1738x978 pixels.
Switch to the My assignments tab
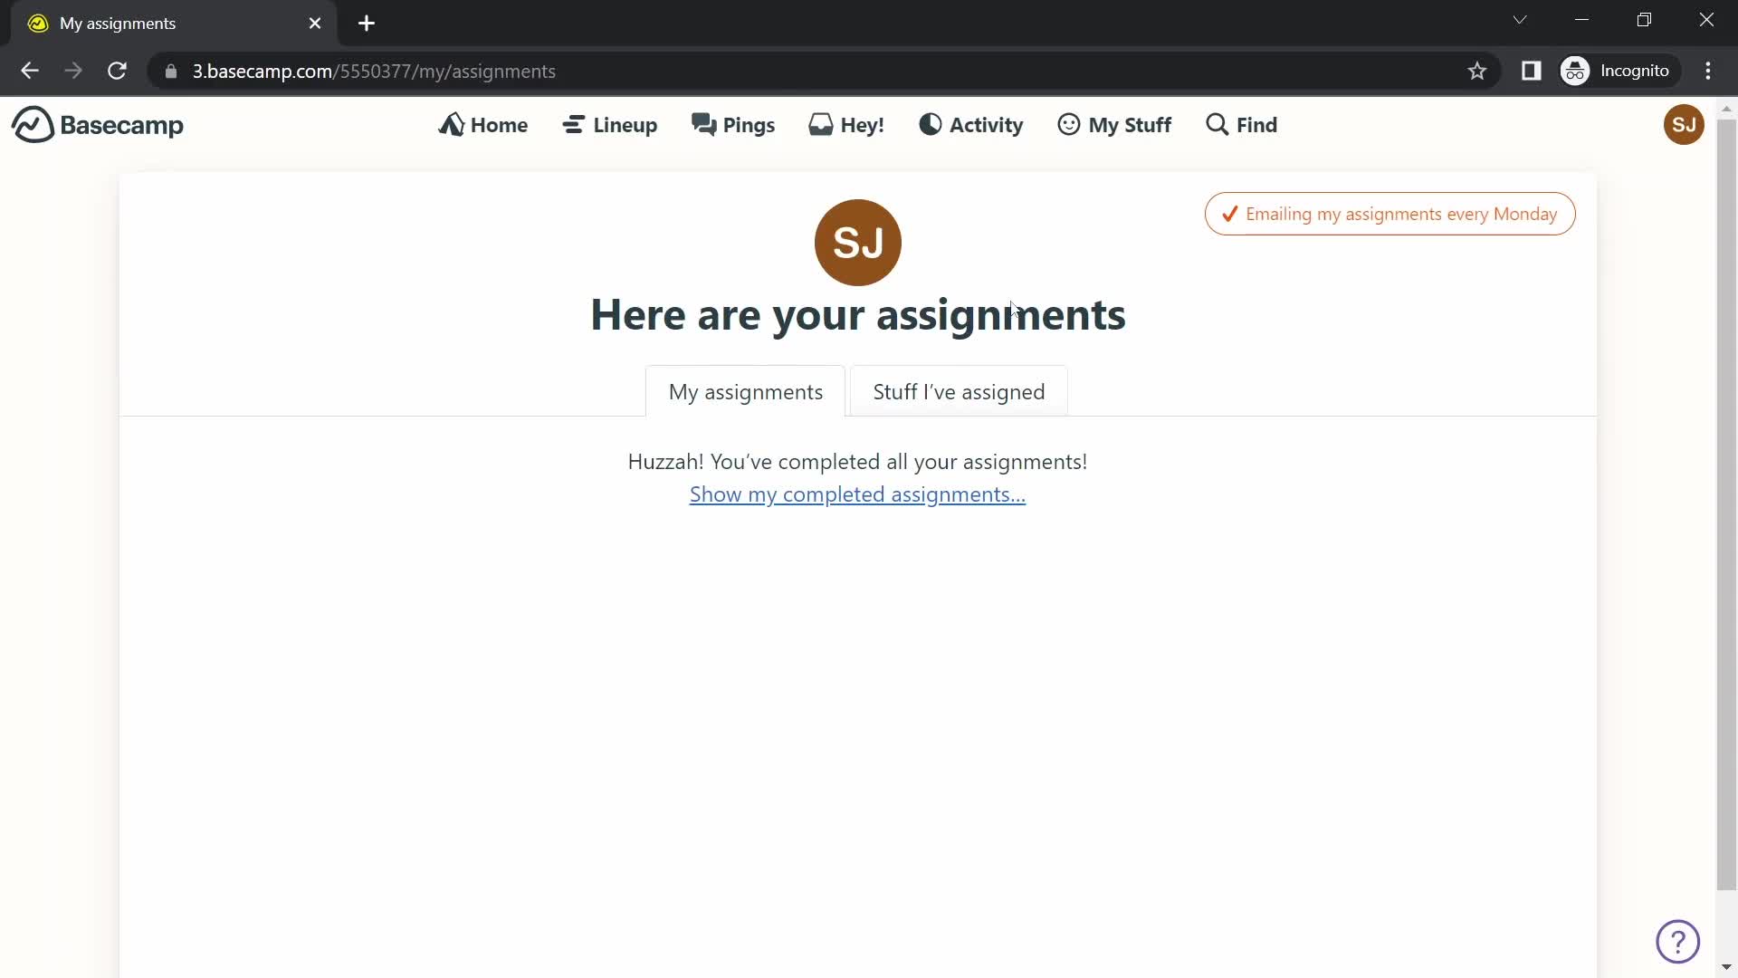[746, 392]
